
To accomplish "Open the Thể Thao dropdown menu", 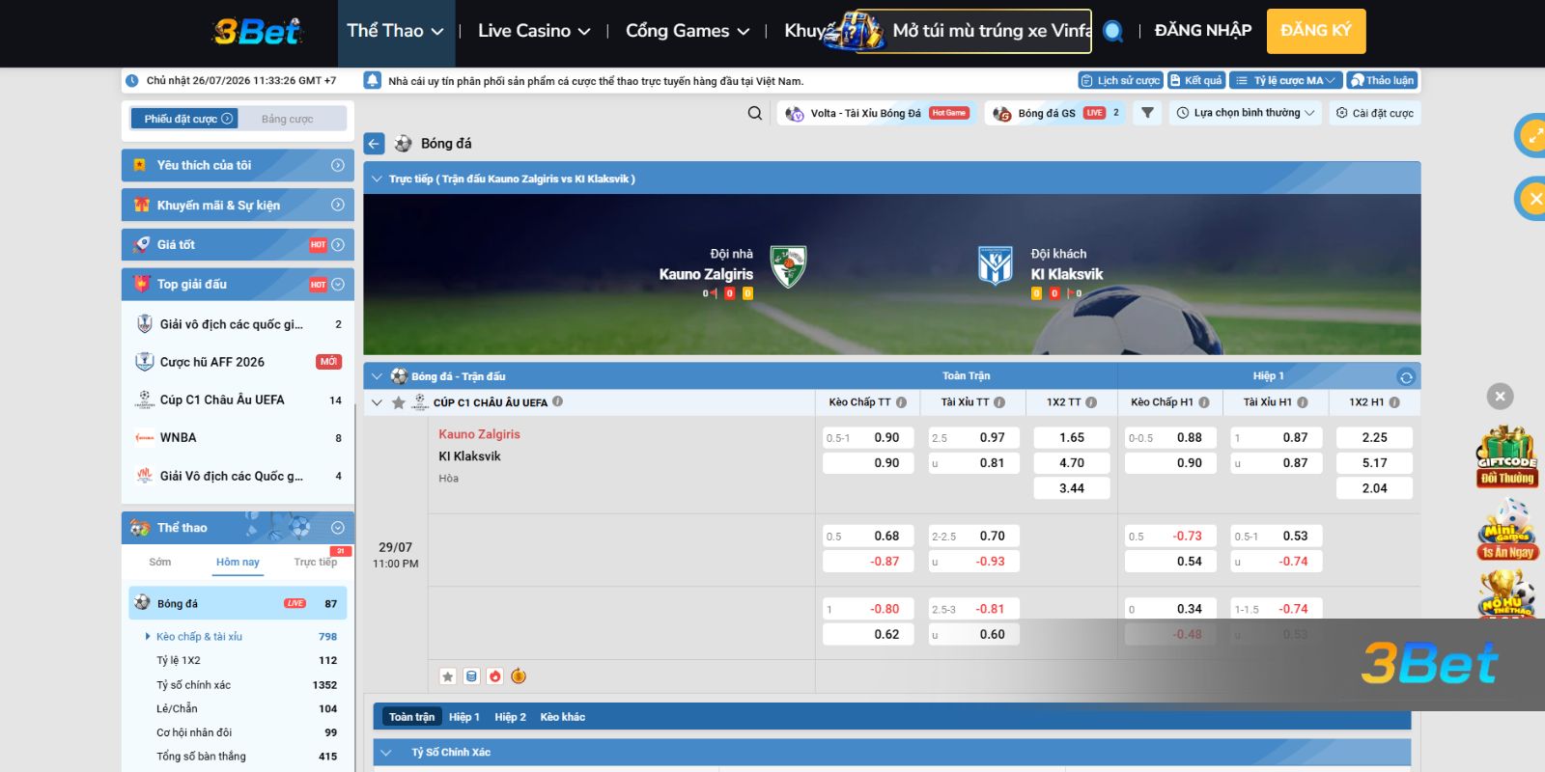I will tap(395, 31).
